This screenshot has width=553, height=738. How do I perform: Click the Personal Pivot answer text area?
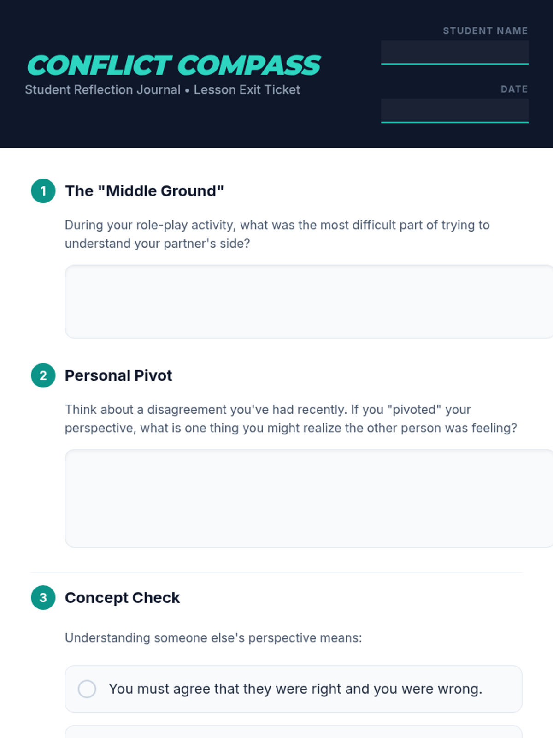pos(309,499)
